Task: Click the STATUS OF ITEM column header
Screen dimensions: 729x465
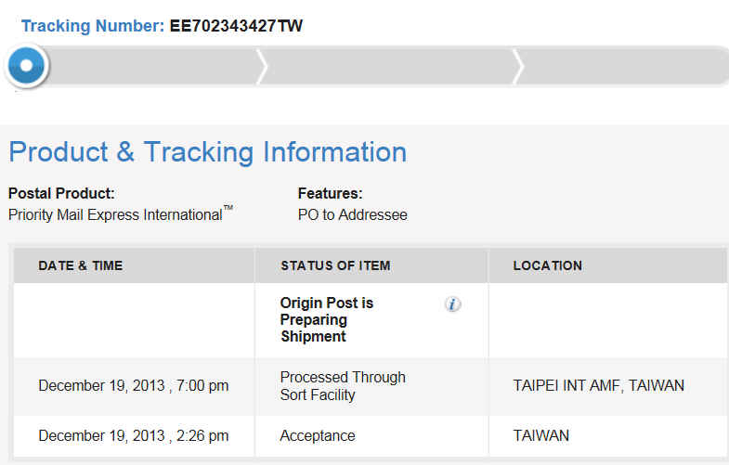Action: pos(335,265)
